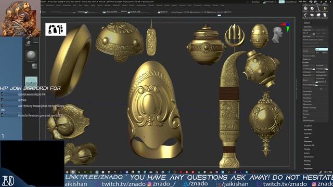Expand the ArrayMesh palette section

(x=308, y=126)
